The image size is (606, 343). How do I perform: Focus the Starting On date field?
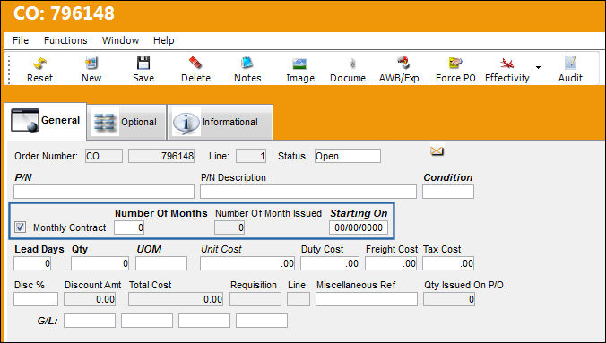click(x=359, y=227)
